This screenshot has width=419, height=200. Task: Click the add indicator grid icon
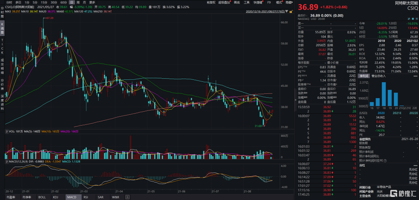click(x=127, y=197)
